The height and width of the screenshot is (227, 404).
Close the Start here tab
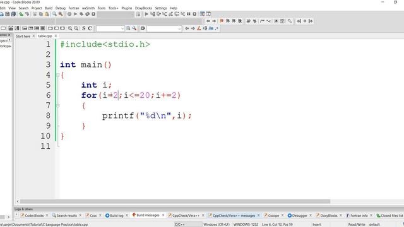[x=33, y=36]
